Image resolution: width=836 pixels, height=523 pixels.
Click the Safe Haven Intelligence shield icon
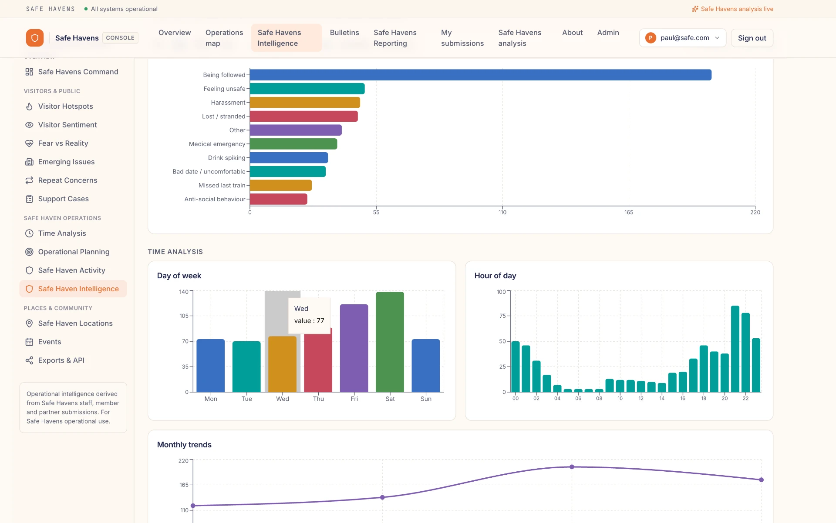tap(29, 289)
